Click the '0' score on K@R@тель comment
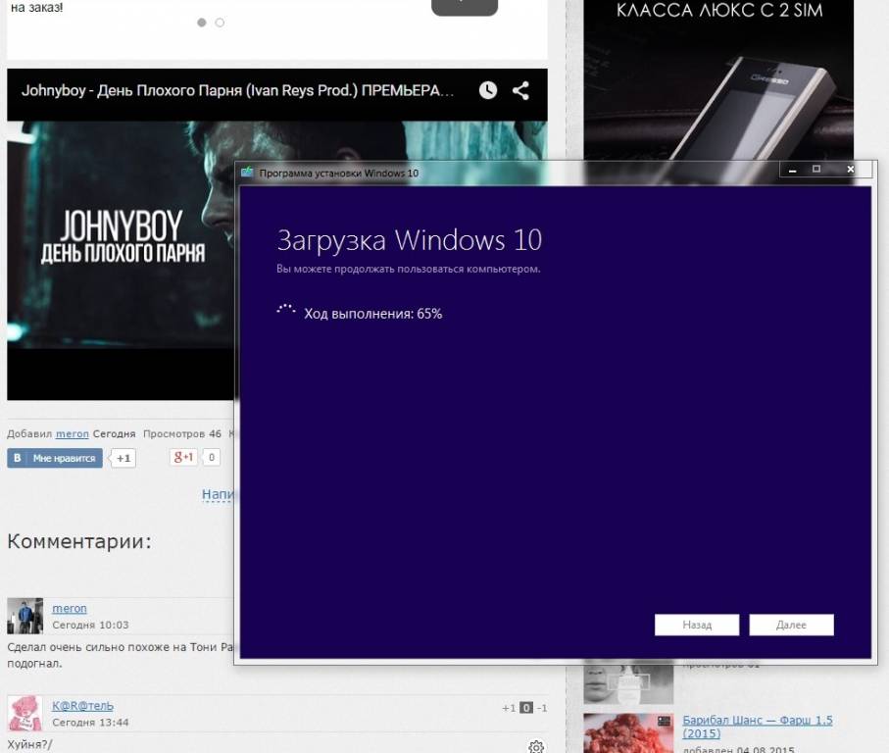 pyautogui.click(x=526, y=708)
